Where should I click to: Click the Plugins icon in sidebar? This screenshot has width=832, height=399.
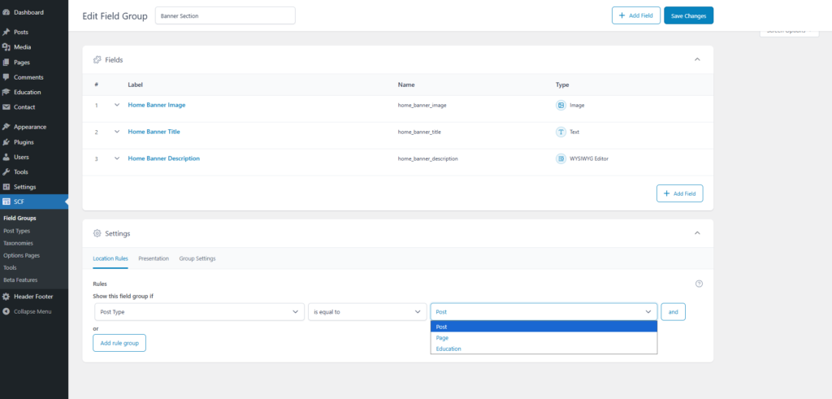click(6, 142)
